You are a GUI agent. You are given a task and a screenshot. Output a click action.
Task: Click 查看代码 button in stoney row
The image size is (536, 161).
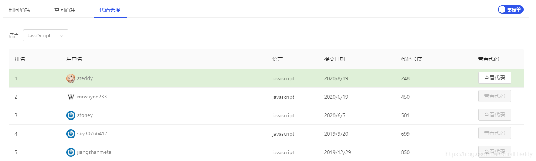pyautogui.click(x=494, y=115)
